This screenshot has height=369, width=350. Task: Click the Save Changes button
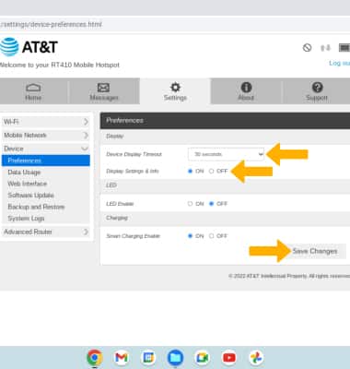coord(315,251)
